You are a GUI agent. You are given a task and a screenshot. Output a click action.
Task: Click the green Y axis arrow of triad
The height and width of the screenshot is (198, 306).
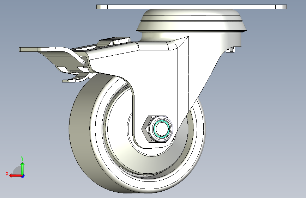click(23, 169)
